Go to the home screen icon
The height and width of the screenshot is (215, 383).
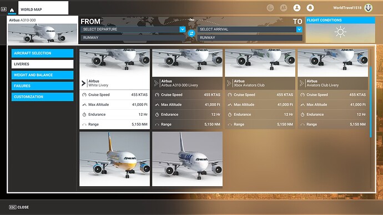(12, 10)
